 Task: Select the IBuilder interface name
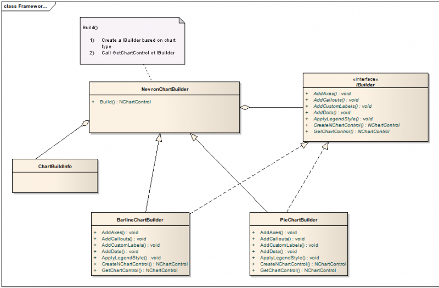pyautogui.click(x=365, y=85)
